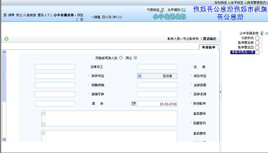Select 录入纸质申请单 in the tree
This screenshot has height=153, width=268.
tap(243, 52)
